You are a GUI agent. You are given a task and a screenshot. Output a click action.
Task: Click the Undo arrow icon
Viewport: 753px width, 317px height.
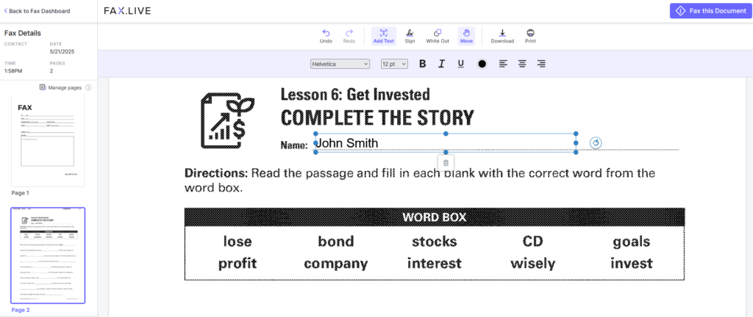[326, 33]
